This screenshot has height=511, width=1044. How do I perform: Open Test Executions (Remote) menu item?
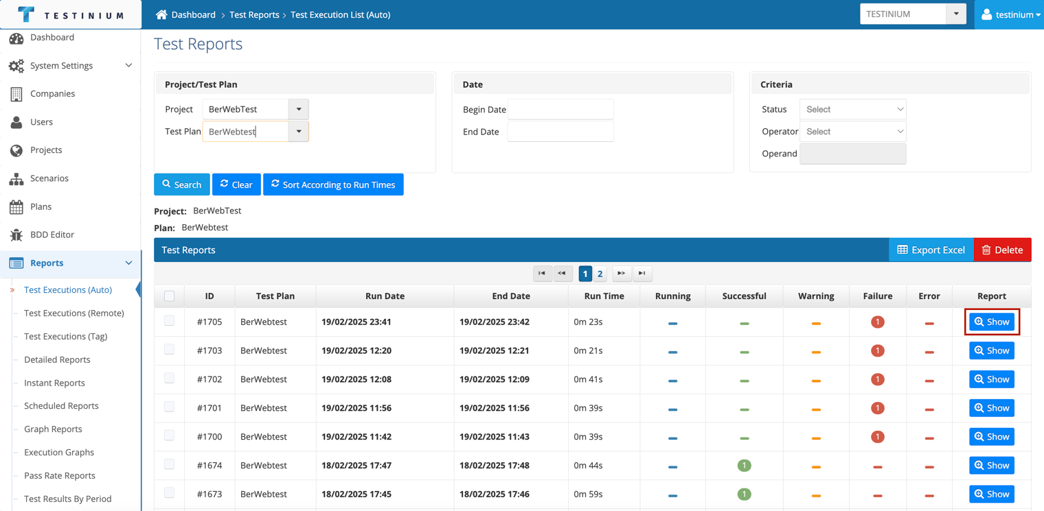click(x=74, y=313)
